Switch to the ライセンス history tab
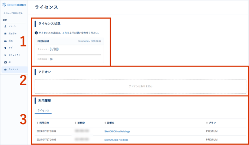 [43, 110]
